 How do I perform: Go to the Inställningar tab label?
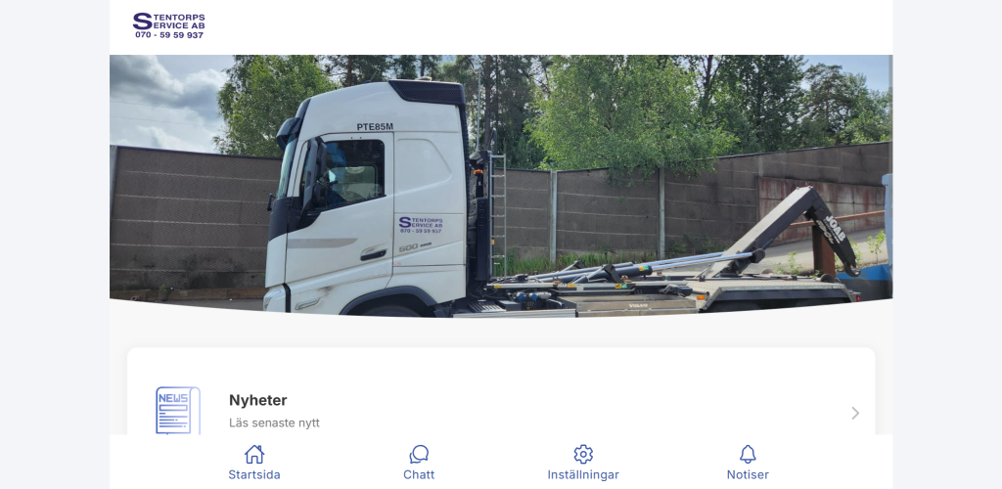click(x=583, y=475)
